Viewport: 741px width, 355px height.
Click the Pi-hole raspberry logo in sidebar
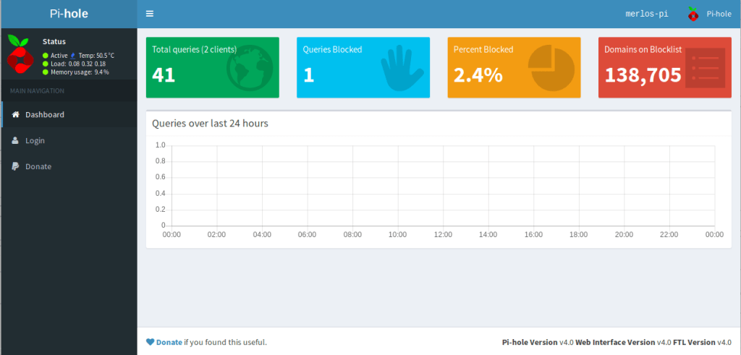tap(20, 54)
